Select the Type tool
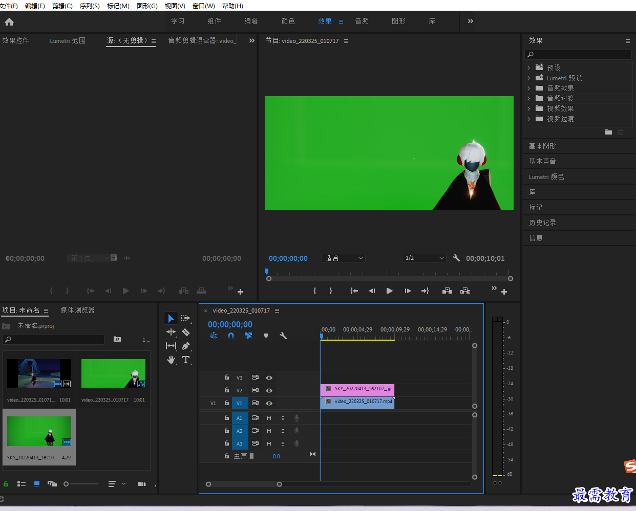The width and height of the screenshot is (636, 511). pos(185,360)
